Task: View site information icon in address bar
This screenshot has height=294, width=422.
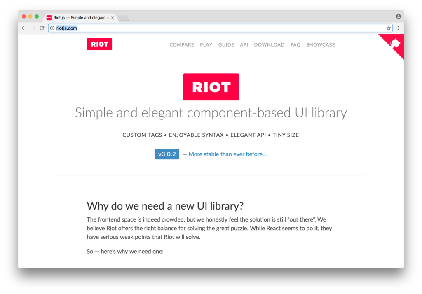Action: (52, 28)
